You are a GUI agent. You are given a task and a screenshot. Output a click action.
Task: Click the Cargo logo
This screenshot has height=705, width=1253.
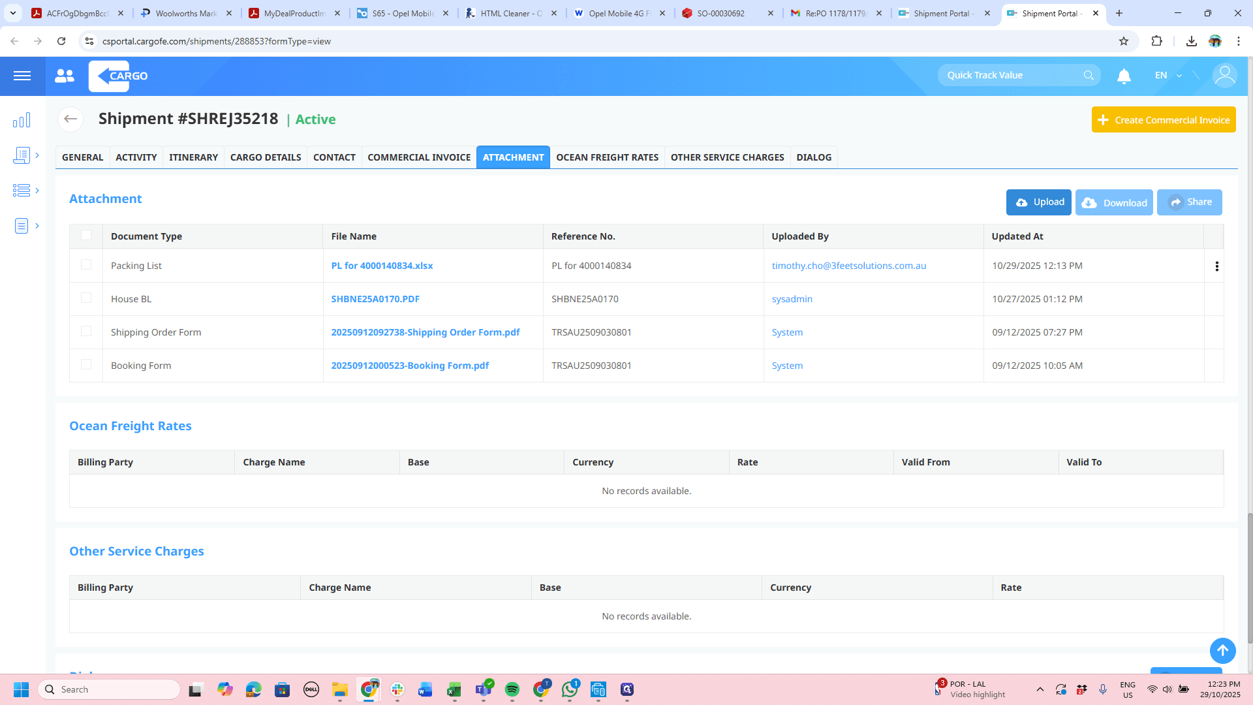pos(119,76)
